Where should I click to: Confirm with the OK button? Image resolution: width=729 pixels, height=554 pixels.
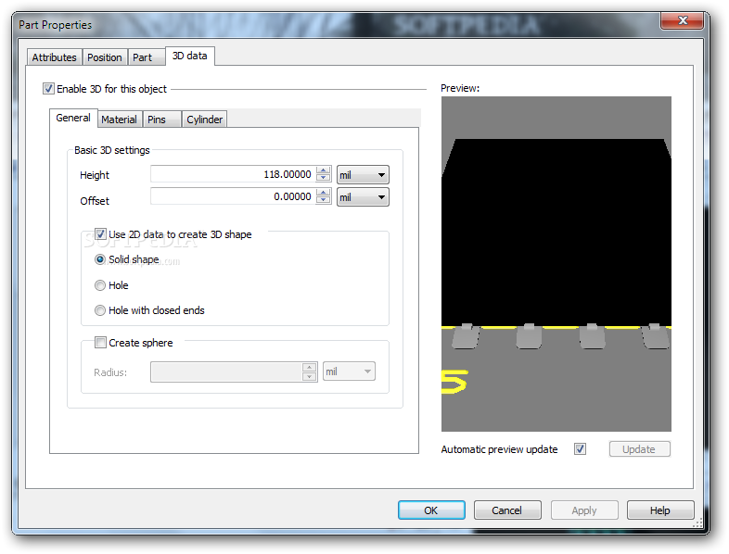pyautogui.click(x=431, y=510)
